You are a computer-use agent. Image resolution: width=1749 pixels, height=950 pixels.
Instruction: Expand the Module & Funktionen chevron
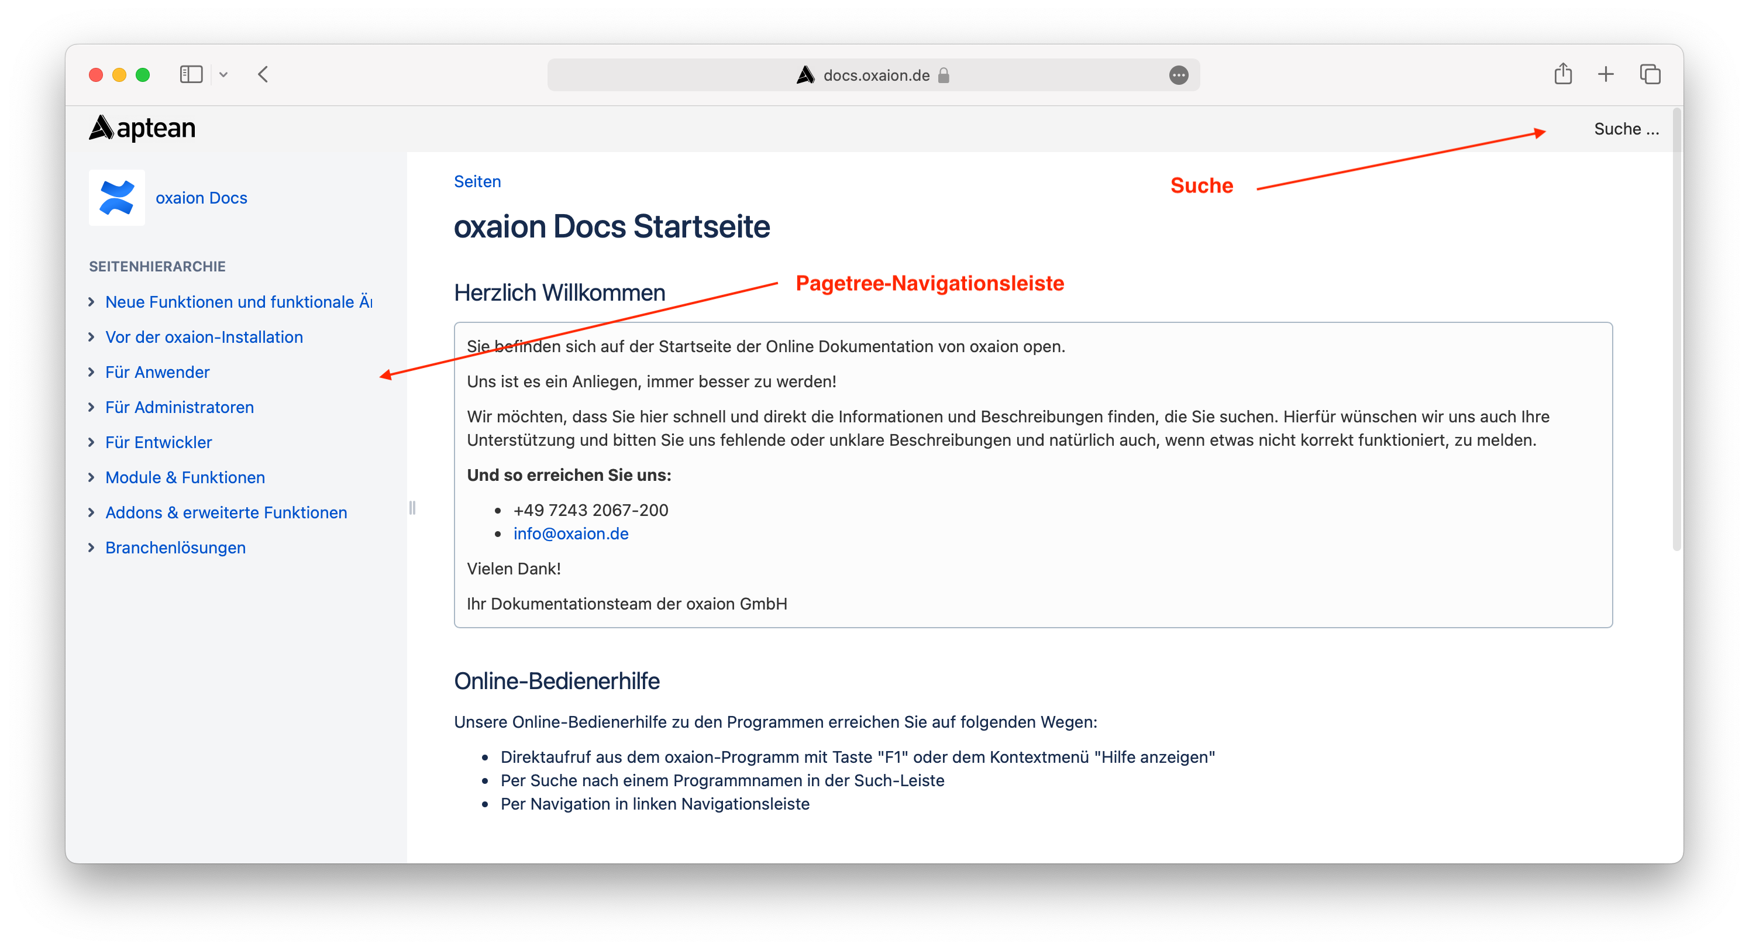(x=92, y=477)
